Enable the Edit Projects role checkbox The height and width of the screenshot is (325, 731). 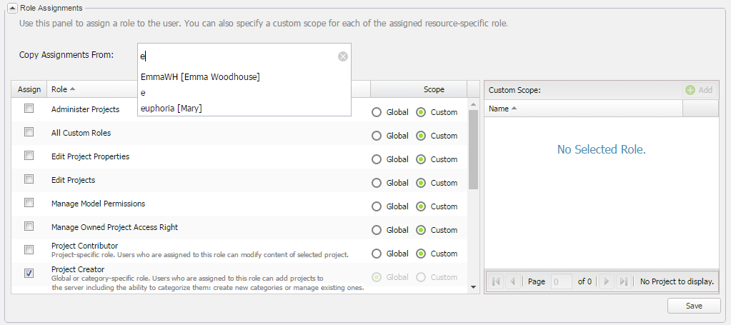pos(29,179)
